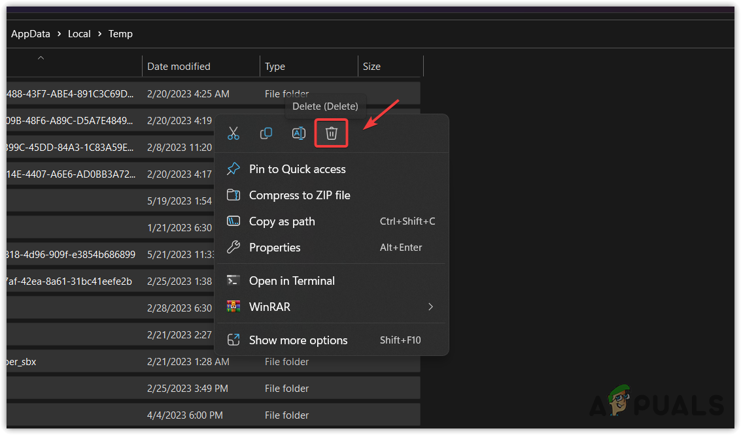Expand the WinRAR submenu arrow
The height and width of the screenshot is (435, 741).
[x=430, y=307]
